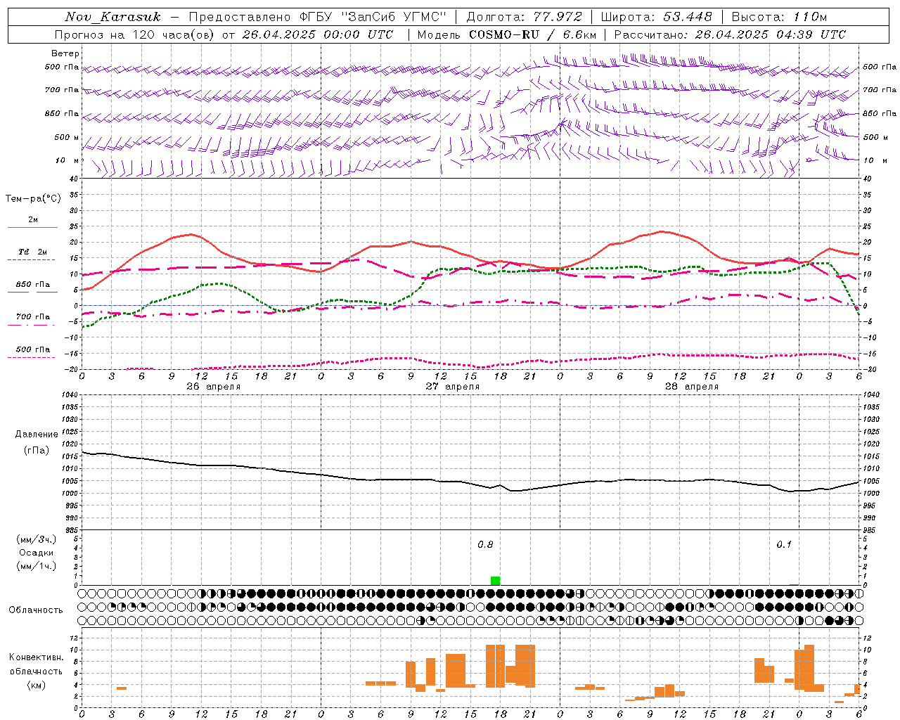This screenshot has height=720, width=900.
Task: Click the (мм/3ч.) precipitation unit label
Action: pos(37,539)
